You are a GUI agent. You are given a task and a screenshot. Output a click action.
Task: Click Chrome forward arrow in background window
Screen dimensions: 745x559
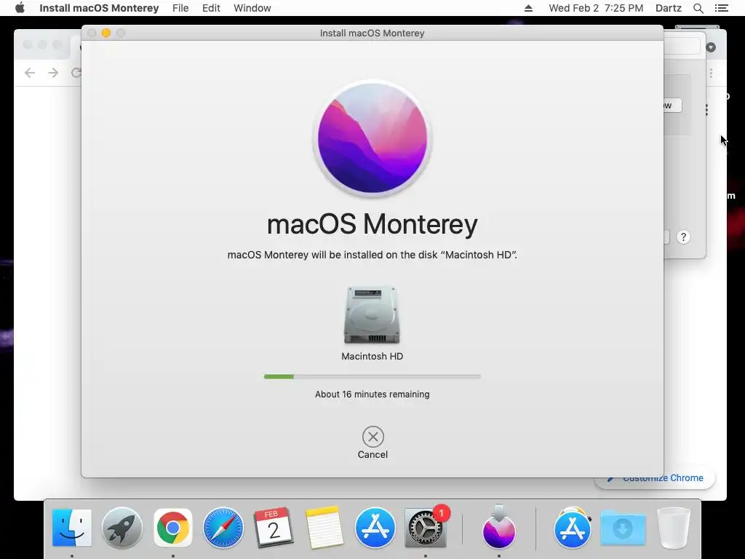(x=53, y=73)
